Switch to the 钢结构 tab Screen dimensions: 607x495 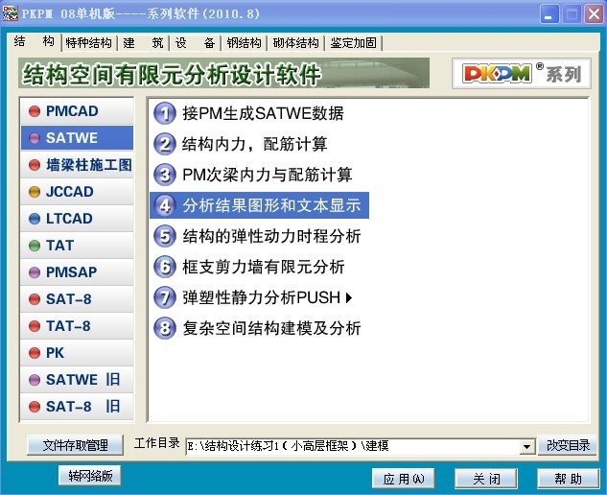[x=244, y=42]
